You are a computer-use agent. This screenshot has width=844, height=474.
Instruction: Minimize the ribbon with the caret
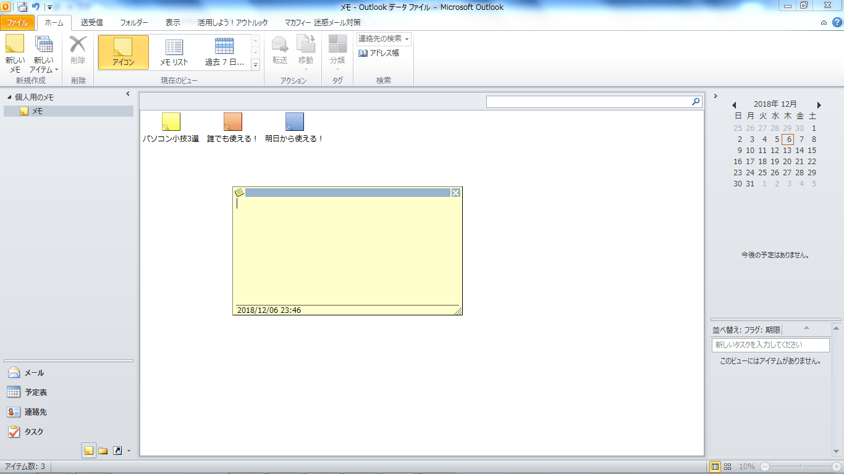[824, 23]
